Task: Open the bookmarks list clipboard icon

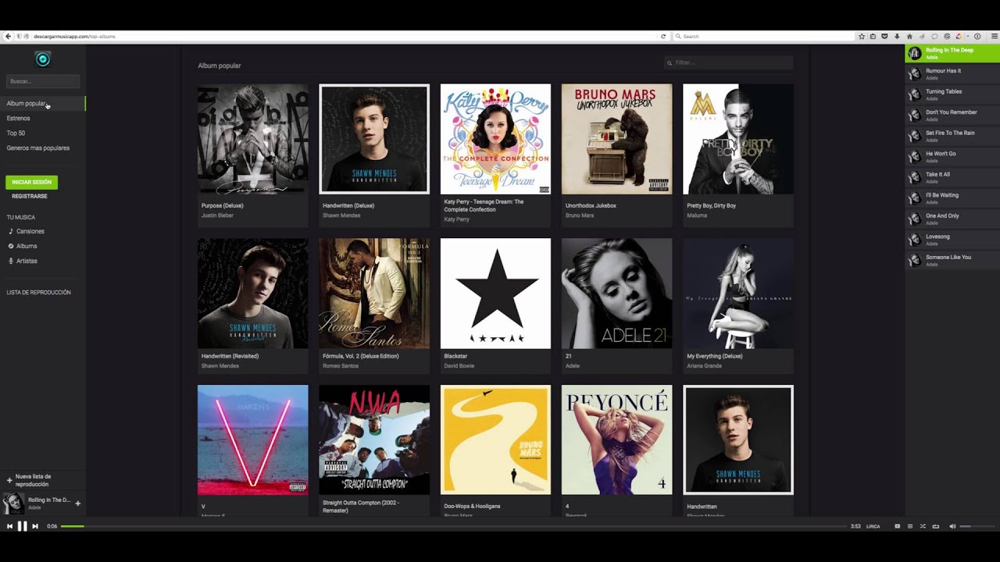Action: point(873,37)
